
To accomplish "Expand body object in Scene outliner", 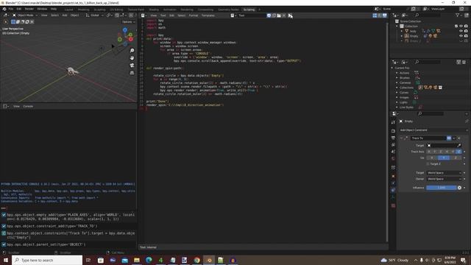I will point(402,31).
